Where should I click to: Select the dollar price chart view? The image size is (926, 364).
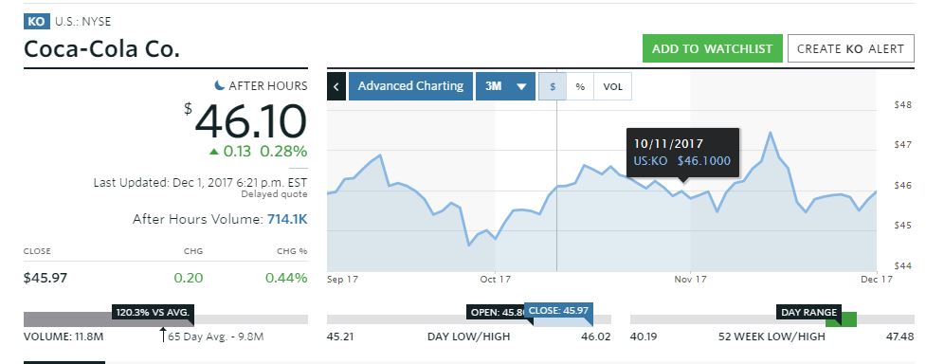coord(553,86)
